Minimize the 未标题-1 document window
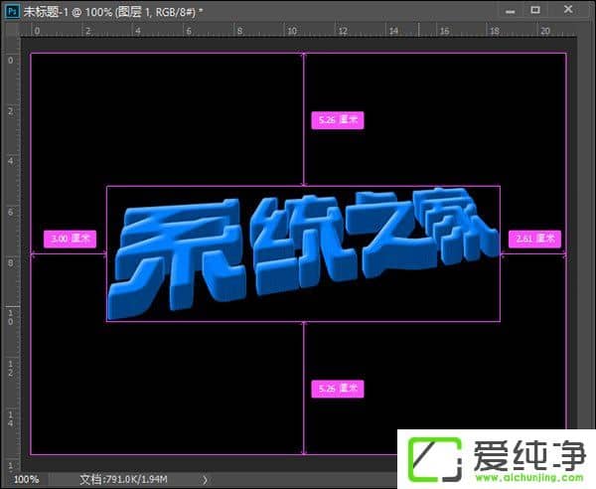The width and height of the screenshot is (596, 489). pyautogui.click(x=510, y=9)
